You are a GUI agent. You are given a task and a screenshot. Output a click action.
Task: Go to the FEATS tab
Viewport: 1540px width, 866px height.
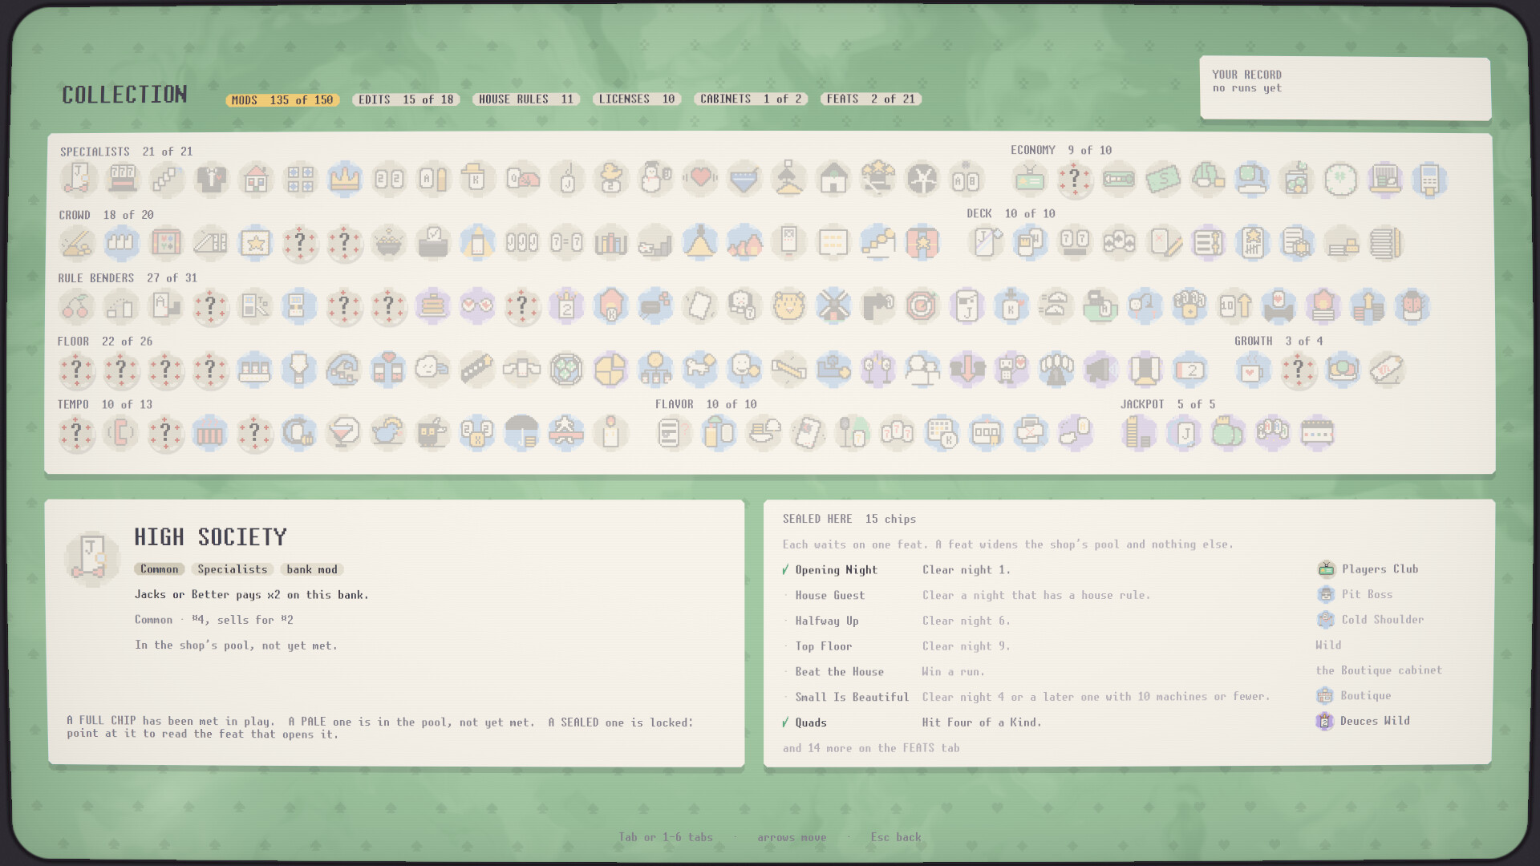coord(871,99)
